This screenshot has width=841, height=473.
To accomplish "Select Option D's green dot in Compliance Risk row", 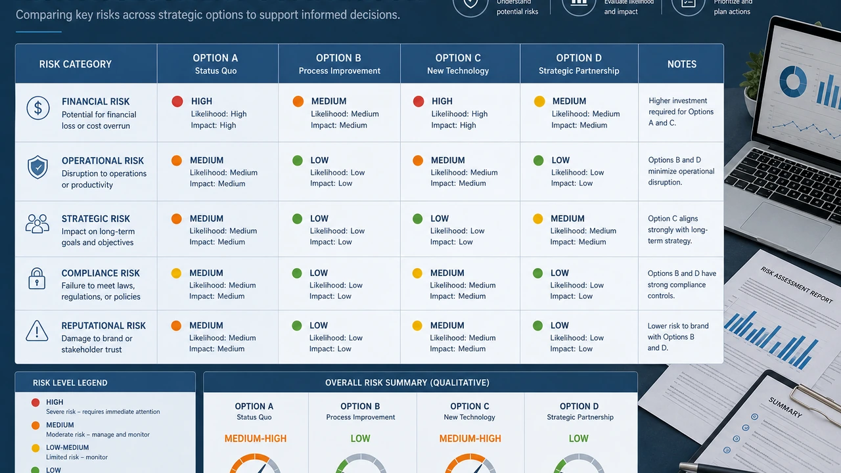I will point(538,273).
